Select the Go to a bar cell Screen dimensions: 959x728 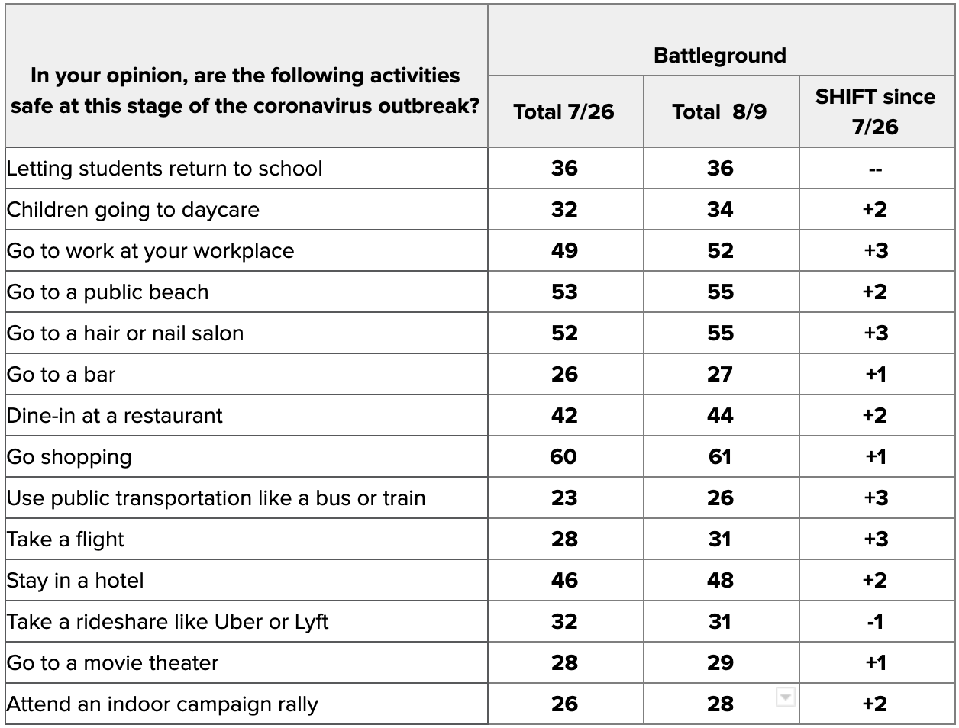pos(246,374)
